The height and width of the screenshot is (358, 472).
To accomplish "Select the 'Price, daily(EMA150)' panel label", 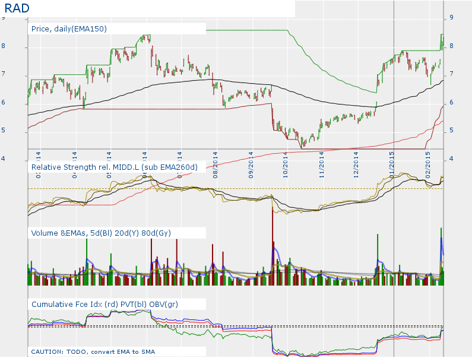I will 69,29.
